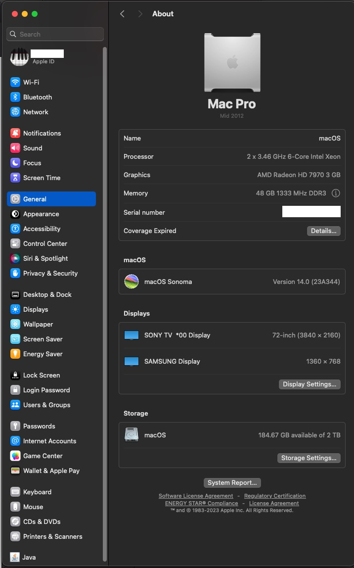Click the Wallet & Apple Pay icon

(15, 471)
